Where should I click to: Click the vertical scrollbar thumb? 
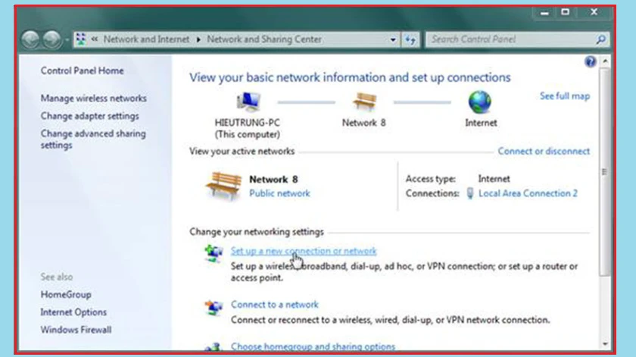tap(605, 172)
